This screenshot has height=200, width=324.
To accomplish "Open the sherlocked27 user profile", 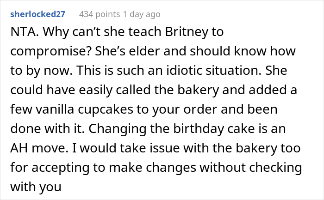I will (37, 14).
